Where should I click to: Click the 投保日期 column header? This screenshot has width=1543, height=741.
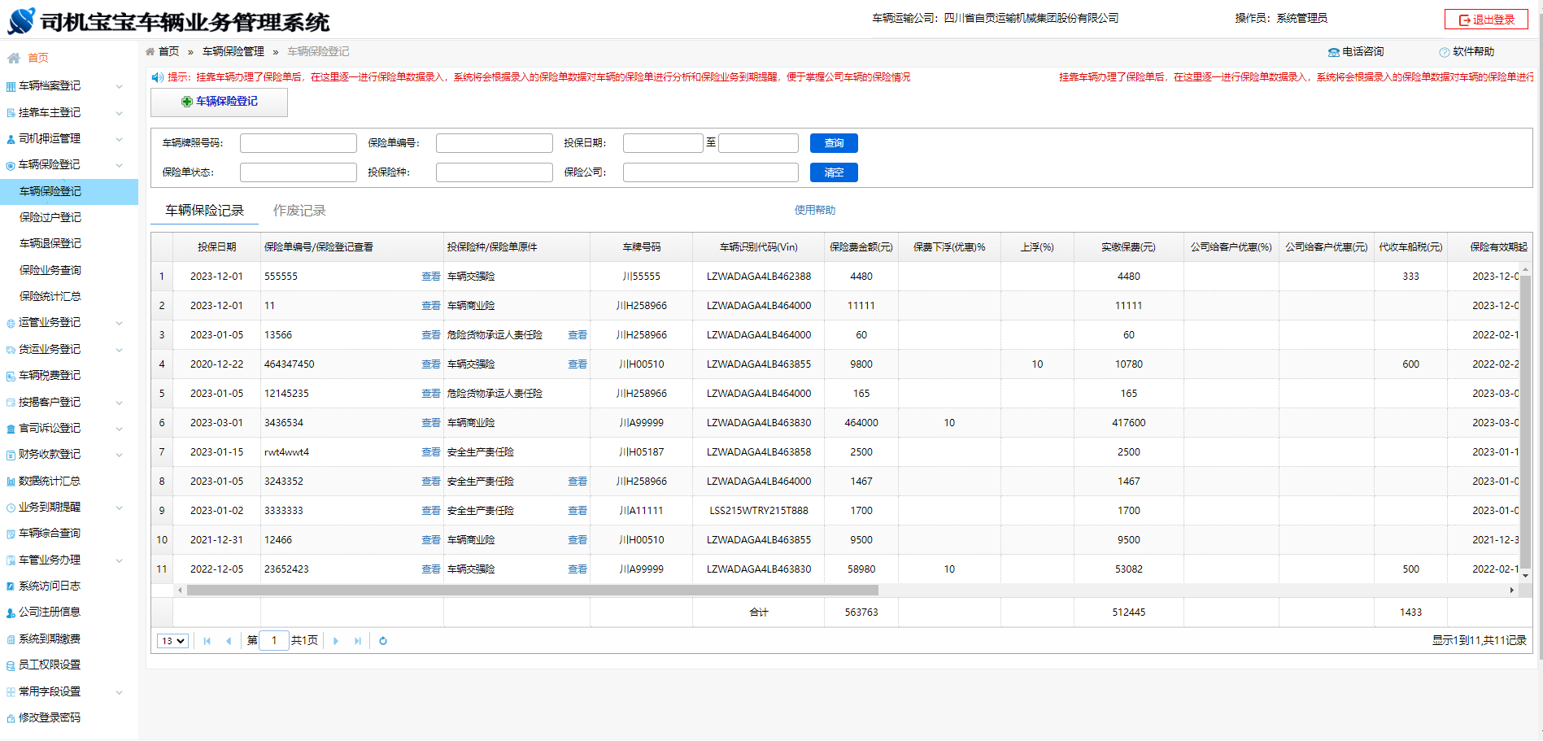click(x=217, y=247)
